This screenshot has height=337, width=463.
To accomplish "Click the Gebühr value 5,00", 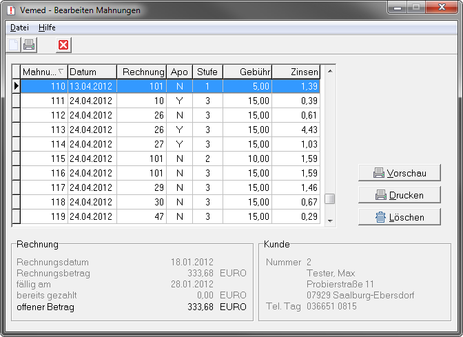I will click(x=247, y=86).
